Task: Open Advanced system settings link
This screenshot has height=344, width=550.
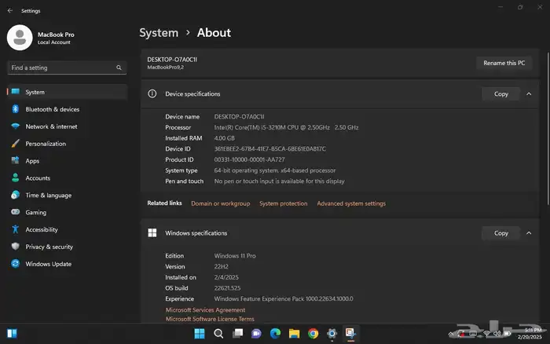Action: [351, 203]
